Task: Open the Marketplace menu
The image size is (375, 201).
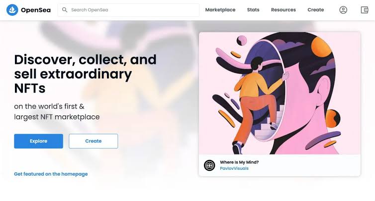Action: pos(220,10)
